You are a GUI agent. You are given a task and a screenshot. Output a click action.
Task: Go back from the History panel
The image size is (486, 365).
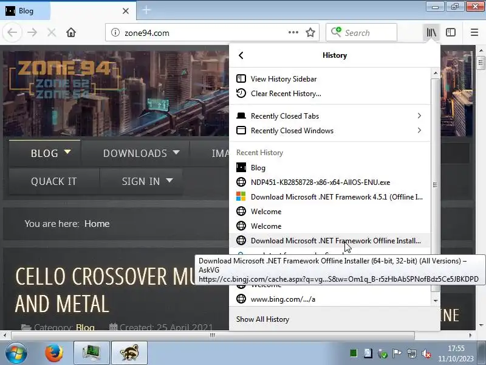click(x=241, y=55)
